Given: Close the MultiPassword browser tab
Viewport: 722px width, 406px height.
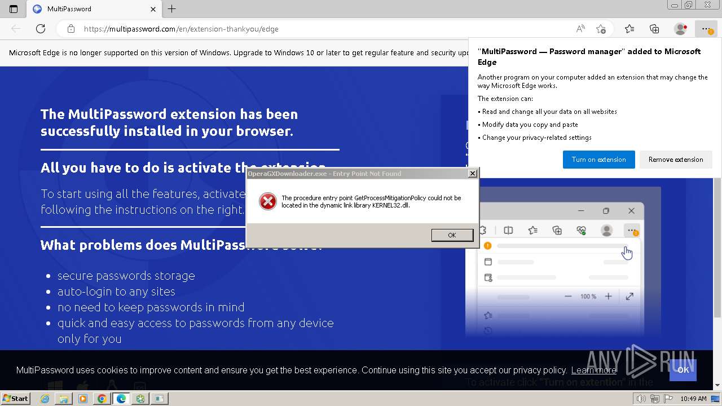Looking at the screenshot, I should click(153, 9).
